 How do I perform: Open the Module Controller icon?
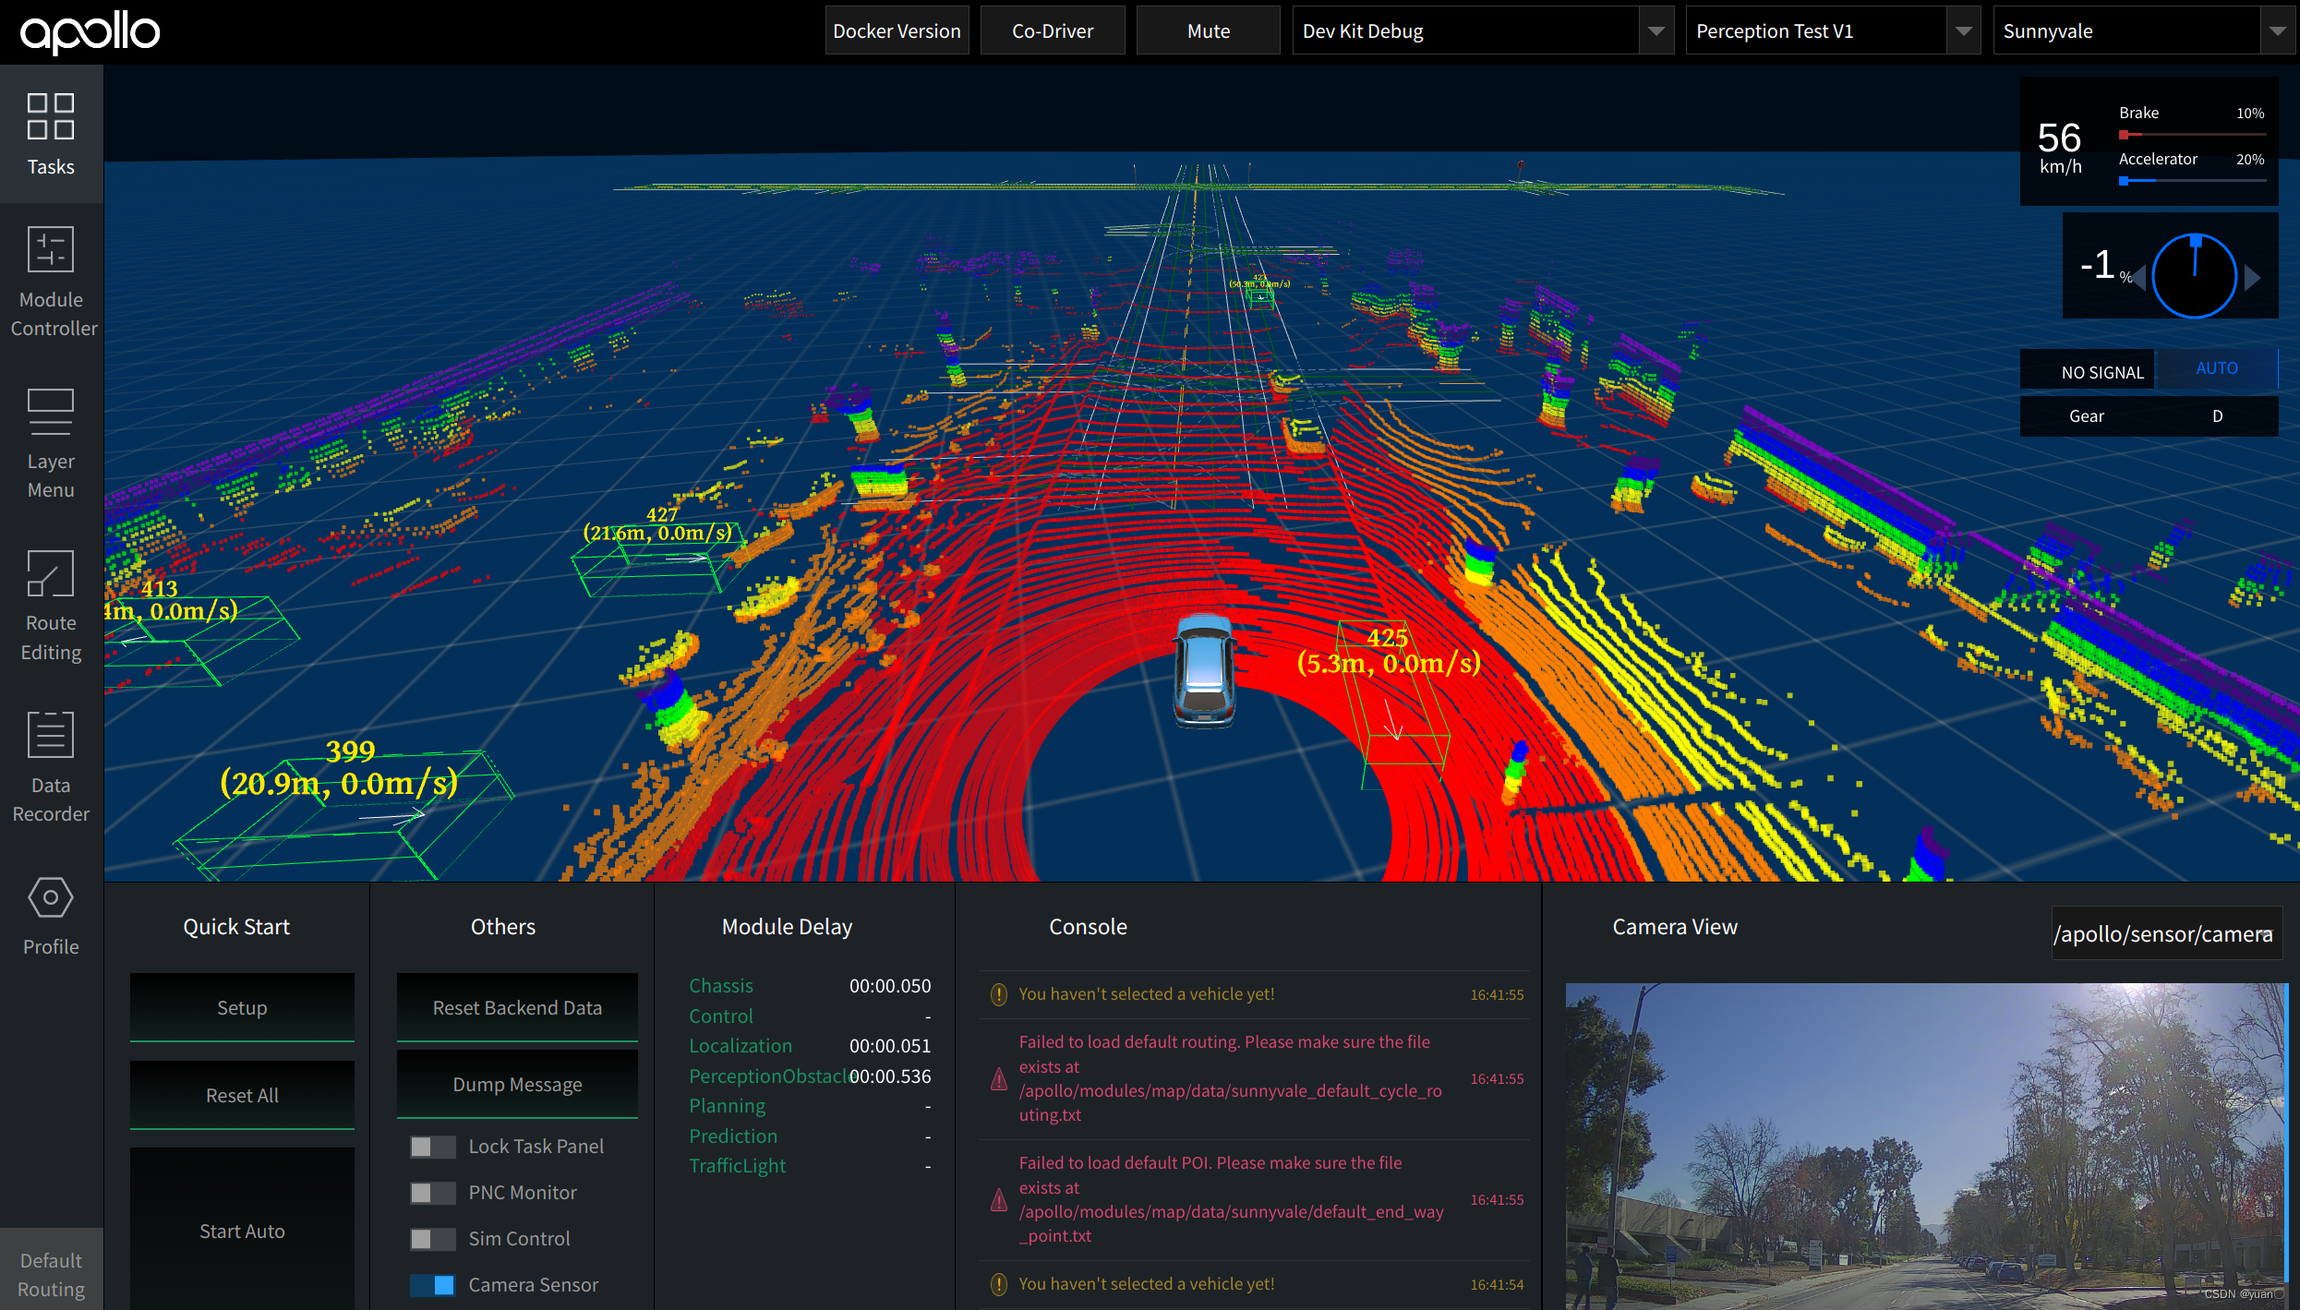point(51,249)
